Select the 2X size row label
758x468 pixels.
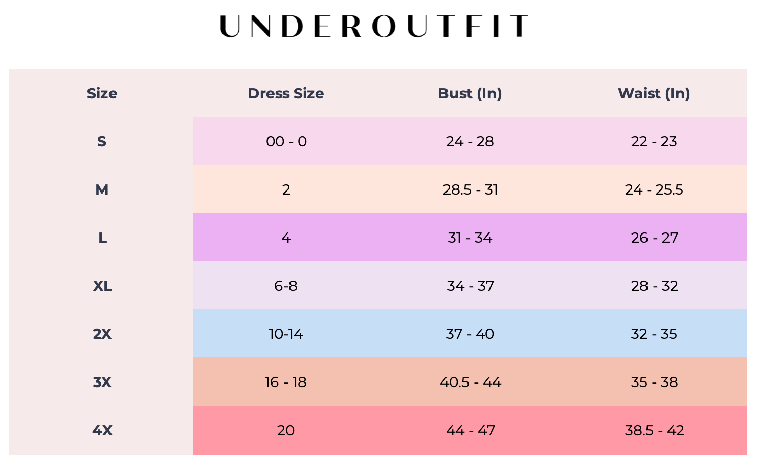click(102, 334)
